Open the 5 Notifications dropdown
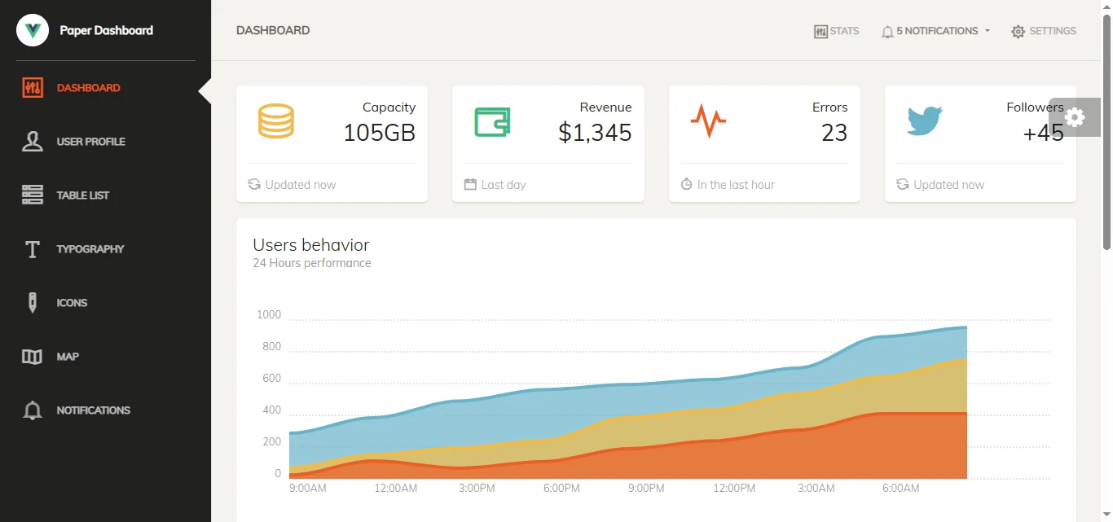 tap(935, 31)
